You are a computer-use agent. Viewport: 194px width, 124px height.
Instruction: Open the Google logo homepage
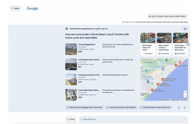click(32, 9)
